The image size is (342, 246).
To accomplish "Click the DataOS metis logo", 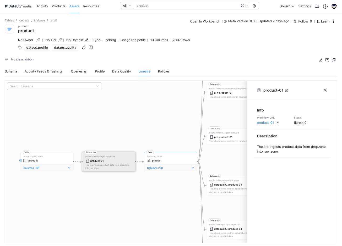I will click(18, 6).
